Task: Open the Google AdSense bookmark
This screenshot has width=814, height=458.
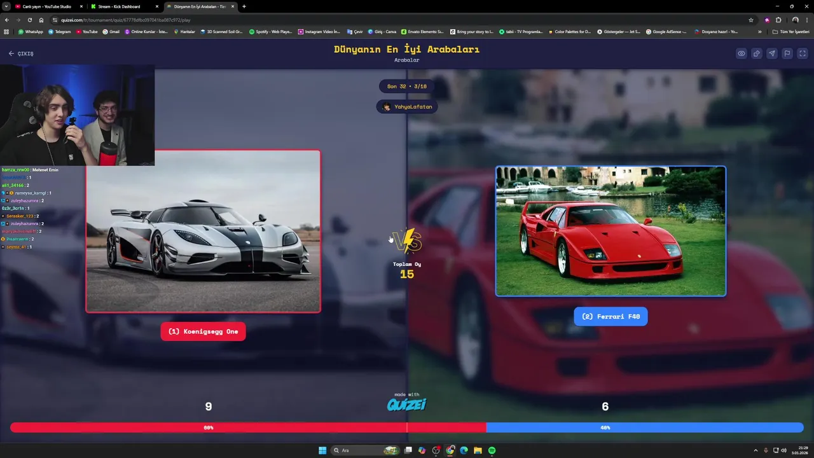Action: click(x=666, y=31)
